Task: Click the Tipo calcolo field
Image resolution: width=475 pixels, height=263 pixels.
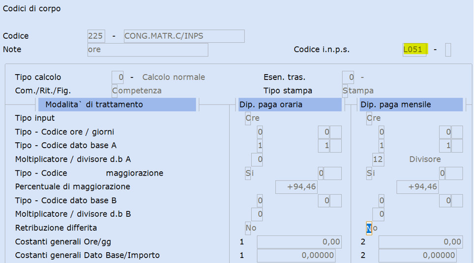Action: tap(118, 78)
